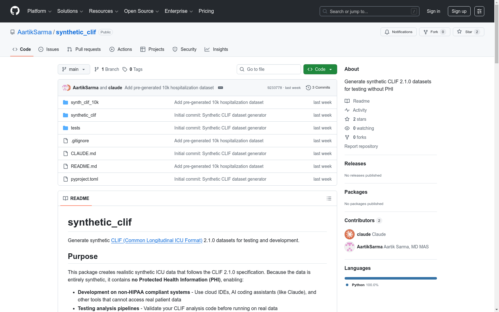Switch to the Projects tab
Screen dimensions: 499x312
(x=152, y=49)
